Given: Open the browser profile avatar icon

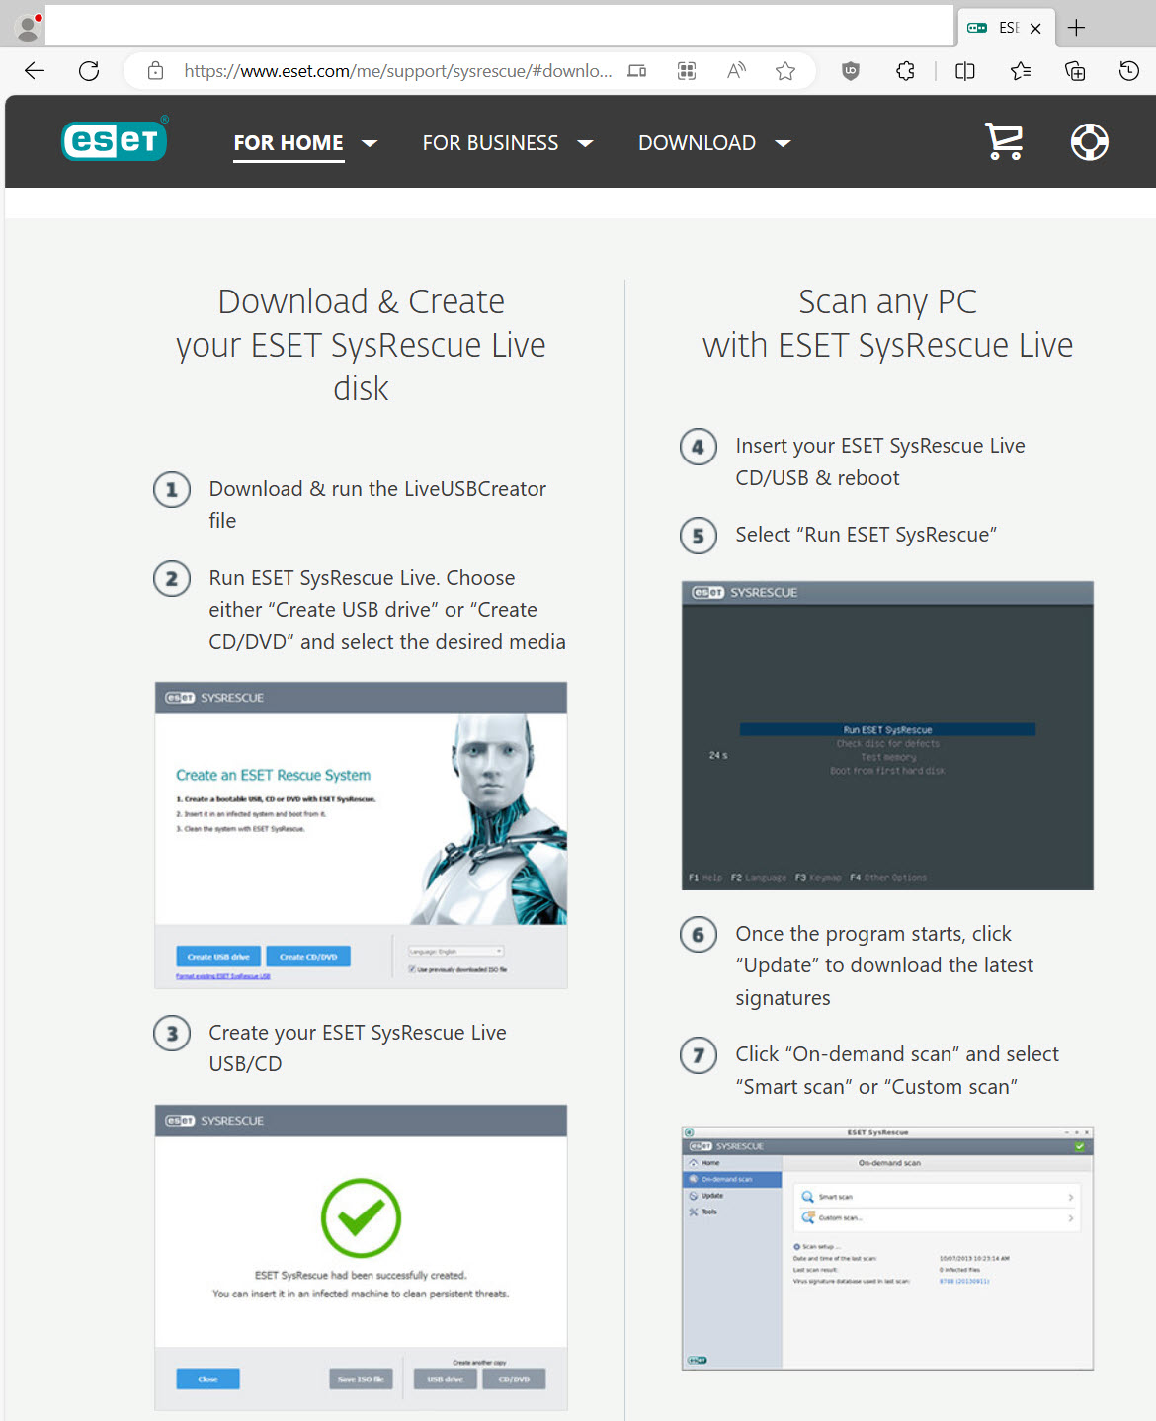Looking at the screenshot, I should point(29,27).
